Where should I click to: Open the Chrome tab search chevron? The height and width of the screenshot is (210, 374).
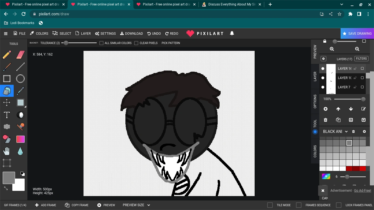pos(341,4)
